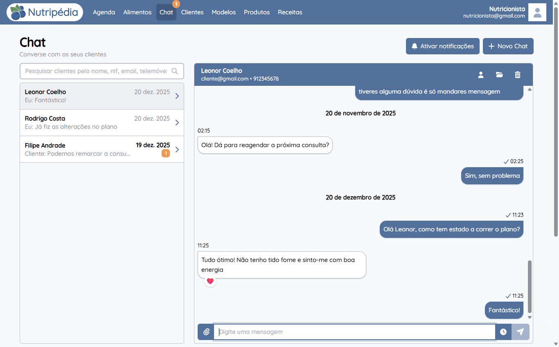Open the client profile person icon

pos(481,75)
